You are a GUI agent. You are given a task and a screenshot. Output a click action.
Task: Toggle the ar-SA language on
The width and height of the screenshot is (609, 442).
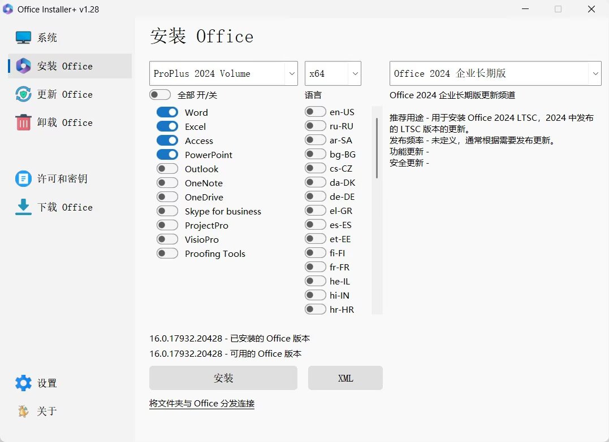point(316,140)
